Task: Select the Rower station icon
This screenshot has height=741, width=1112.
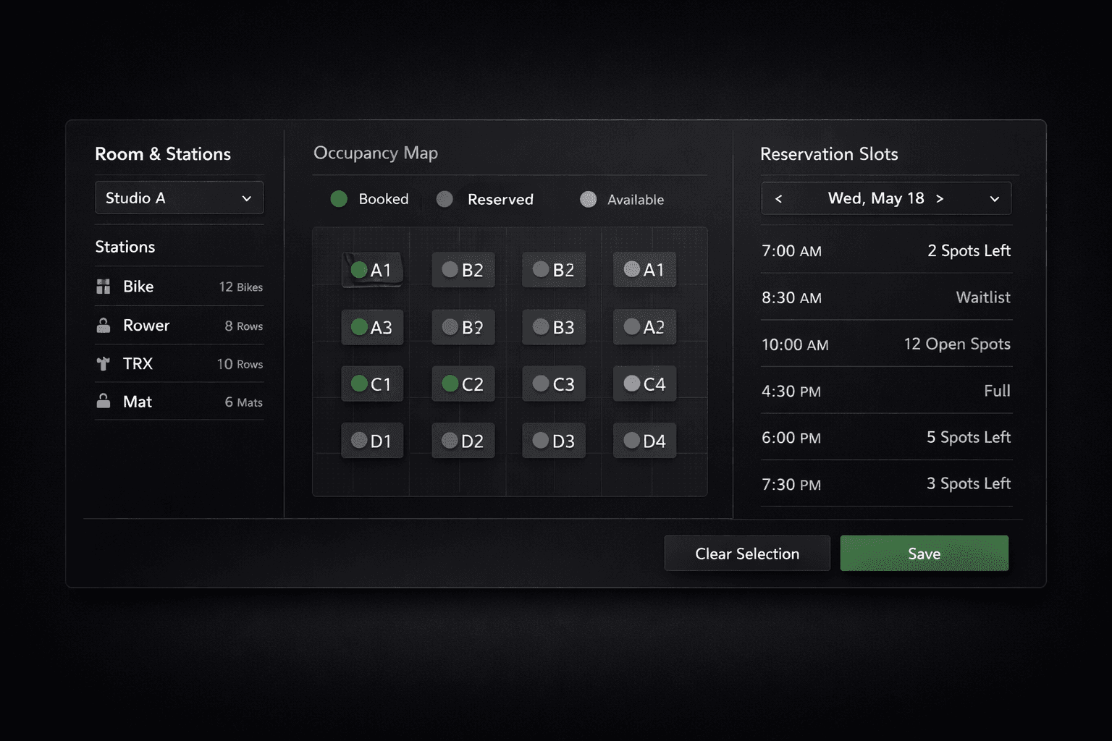Action: 102,325
